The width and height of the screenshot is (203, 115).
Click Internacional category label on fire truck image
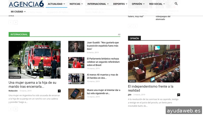[15, 77]
